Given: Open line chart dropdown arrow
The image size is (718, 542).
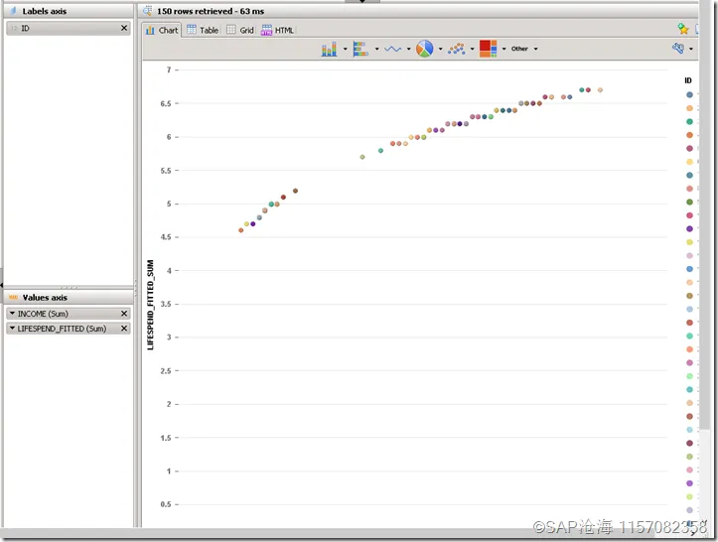Looking at the screenshot, I should pyautogui.click(x=408, y=49).
